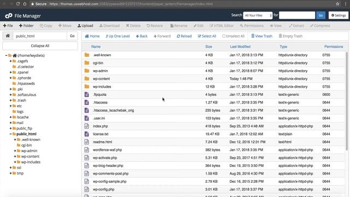The width and height of the screenshot is (350, 197).
Task: Click Select All files
Action: (207, 36)
